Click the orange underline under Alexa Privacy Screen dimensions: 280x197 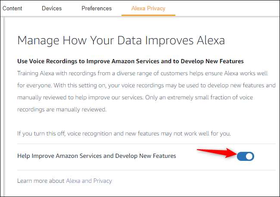[x=148, y=15]
